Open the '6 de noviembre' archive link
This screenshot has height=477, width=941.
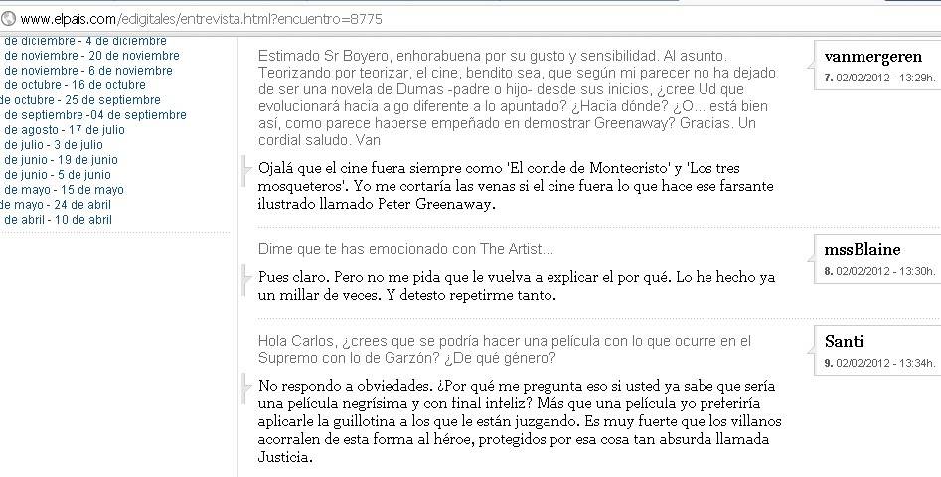click(88, 71)
